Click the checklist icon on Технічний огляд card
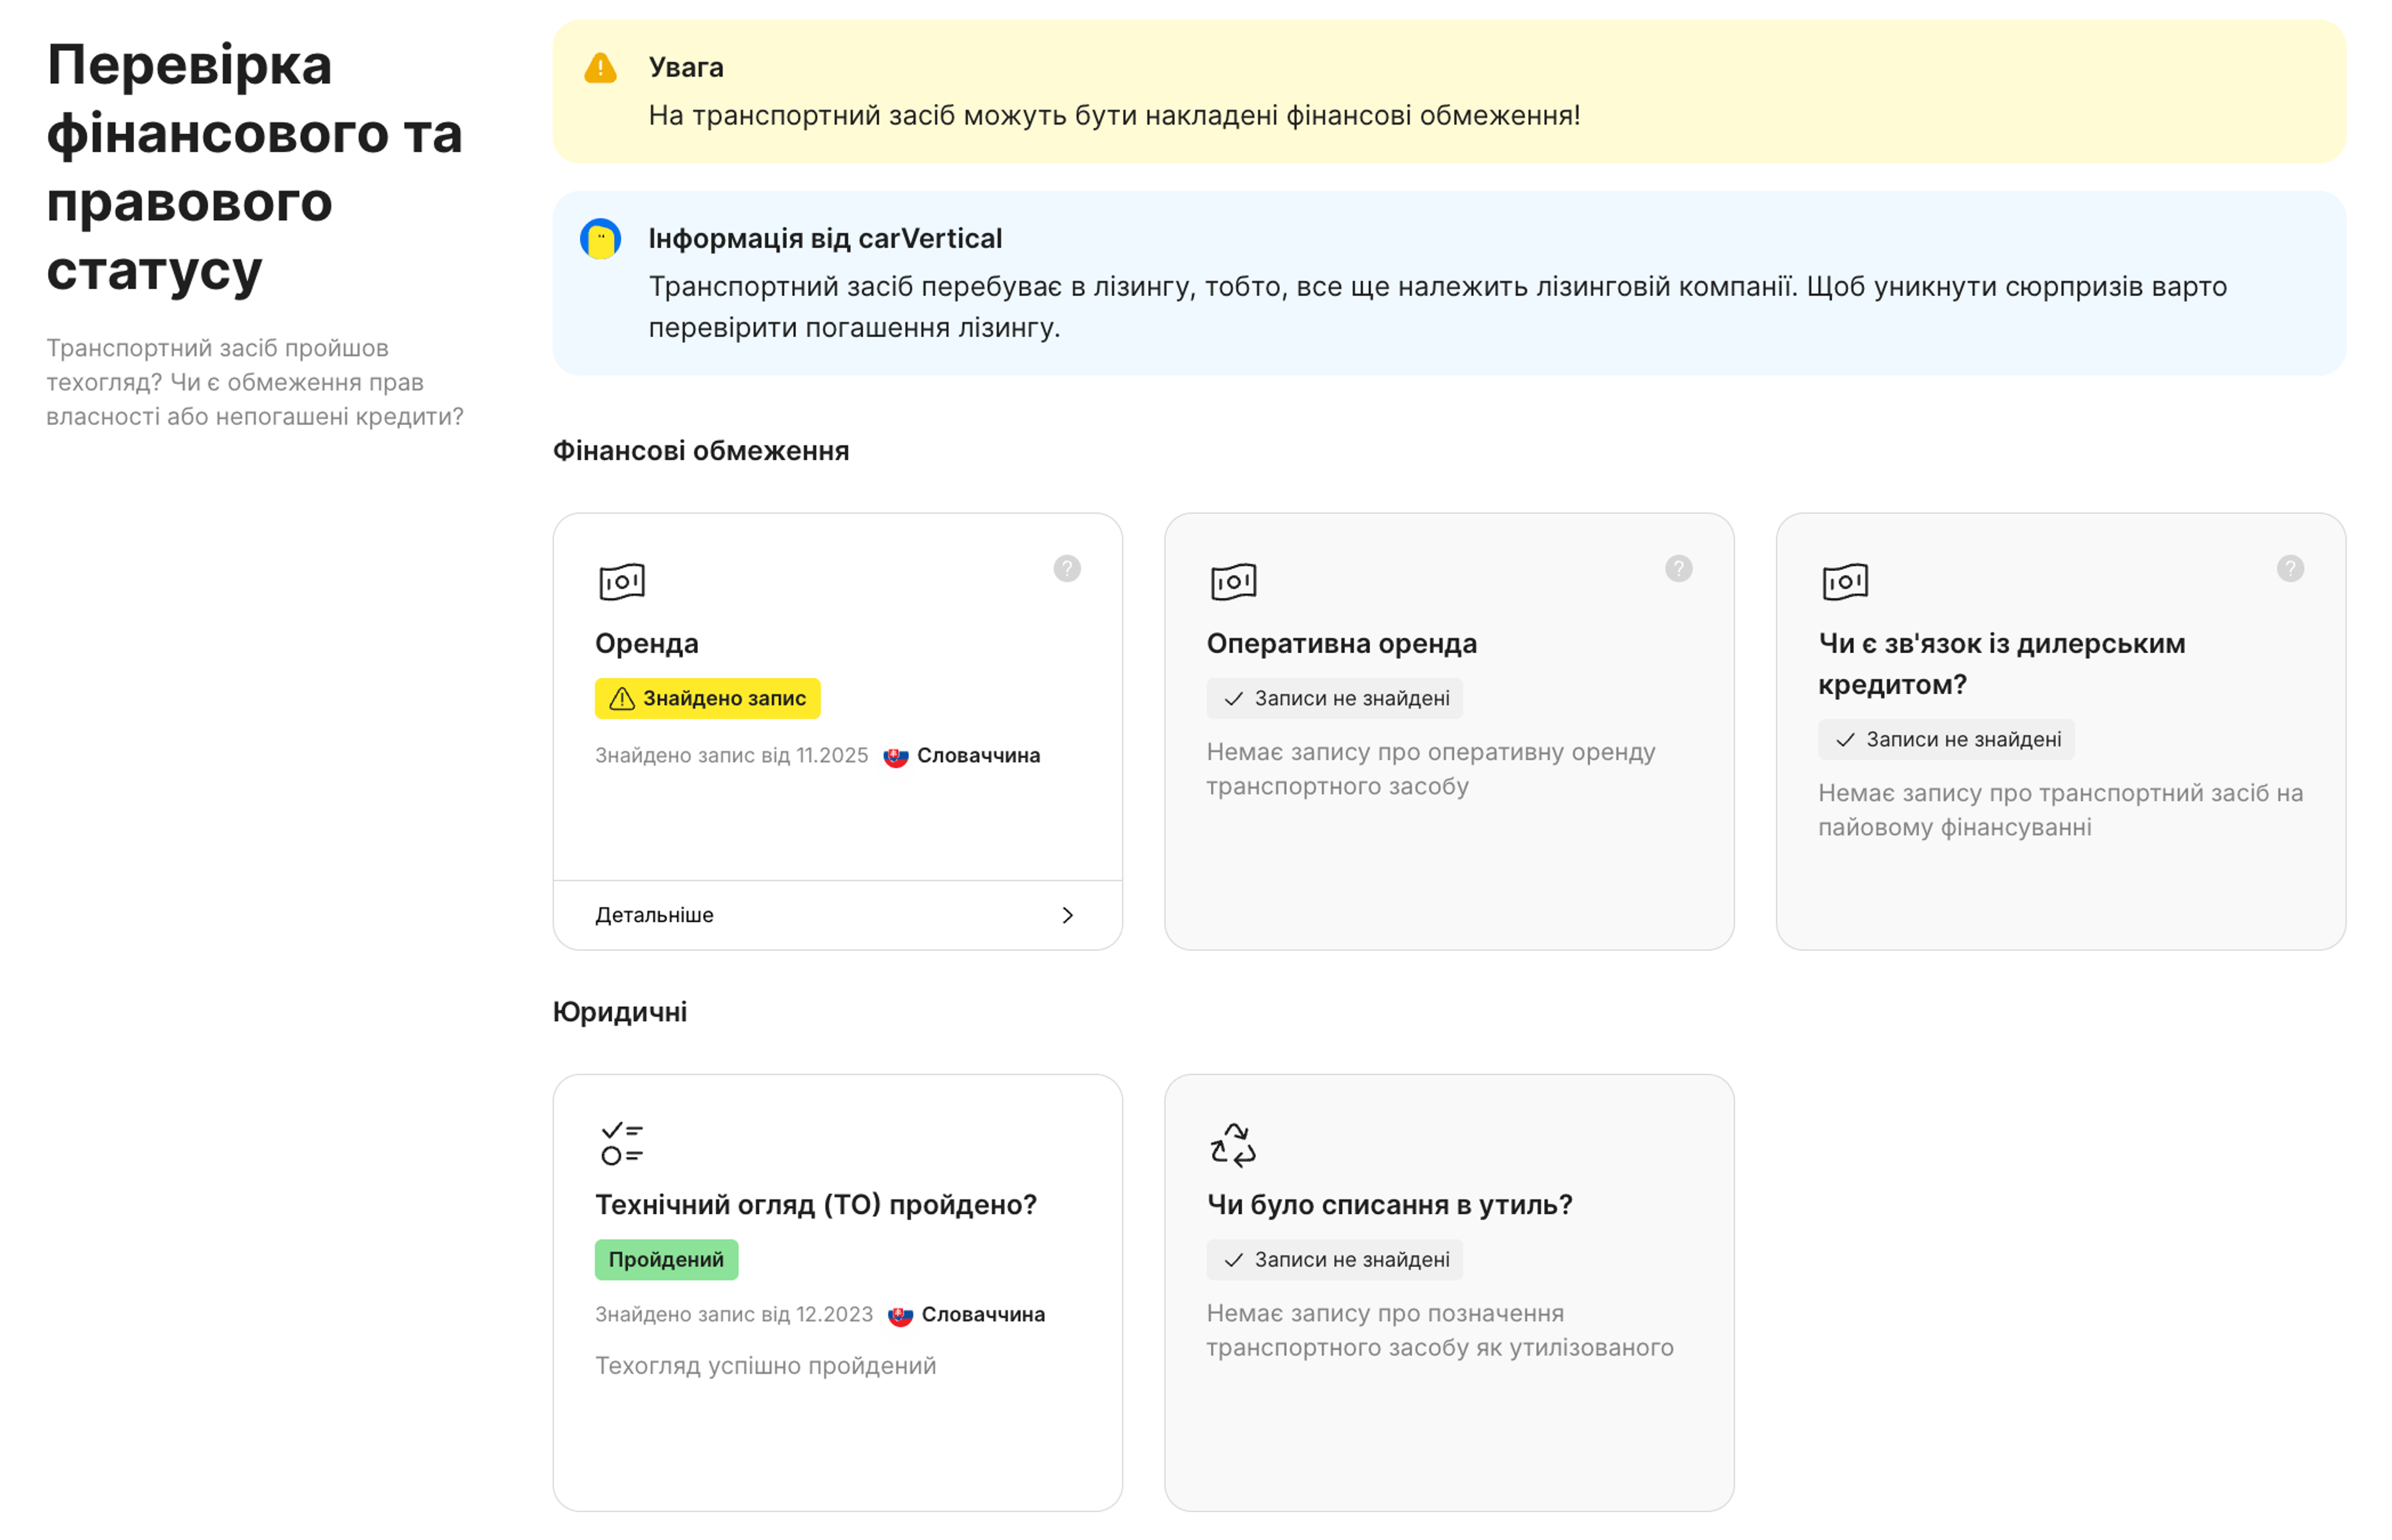The height and width of the screenshot is (1540, 2392). [622, 1143]
